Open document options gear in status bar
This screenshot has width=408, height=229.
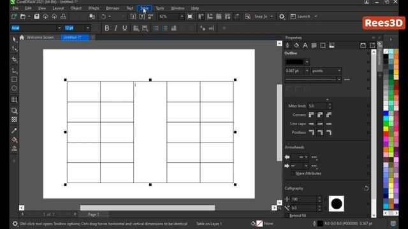click(15, 223)
